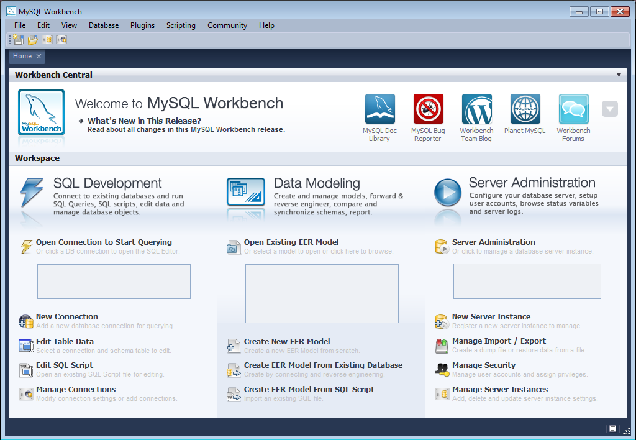Click the MySQL Workbench dolphin logo
636x440 pixels.
tap(42, 112)
